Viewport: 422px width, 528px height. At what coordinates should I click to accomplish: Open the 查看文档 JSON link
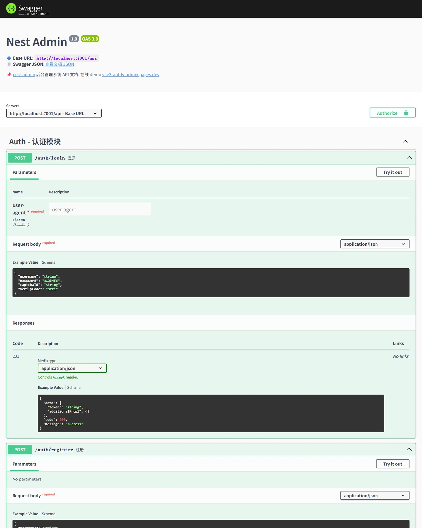click(59, 64)
